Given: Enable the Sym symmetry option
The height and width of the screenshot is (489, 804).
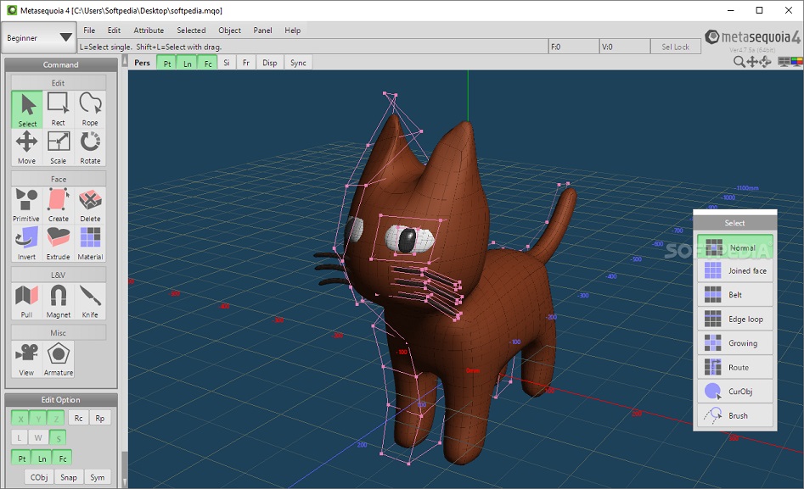Looking at the screenshot, I should pyautogui.click(x=97, y=476).
